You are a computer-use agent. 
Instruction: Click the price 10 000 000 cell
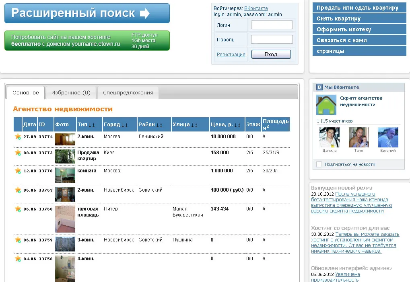point(223,137)
